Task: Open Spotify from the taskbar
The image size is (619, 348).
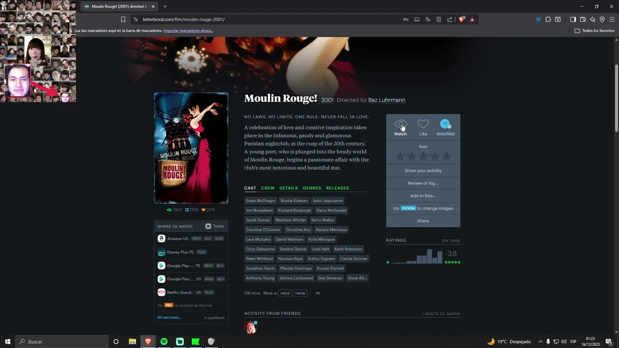Action: 164,342
